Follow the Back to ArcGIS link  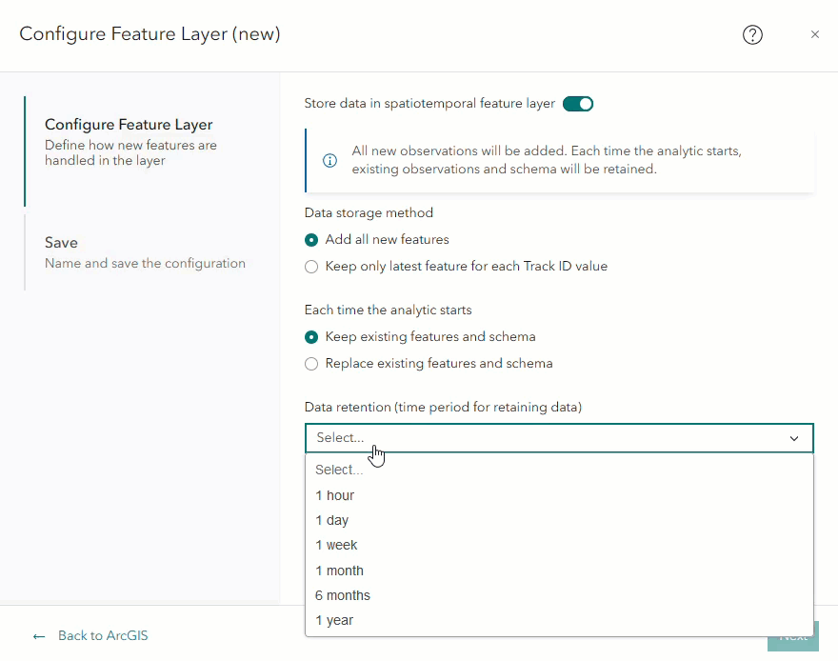point(103,636)
